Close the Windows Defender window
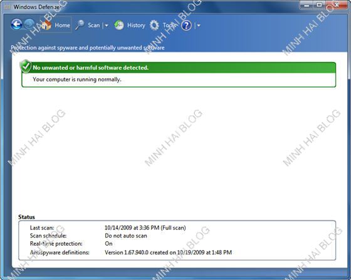The width and height of the screenshot is (351, 280). 336,5
